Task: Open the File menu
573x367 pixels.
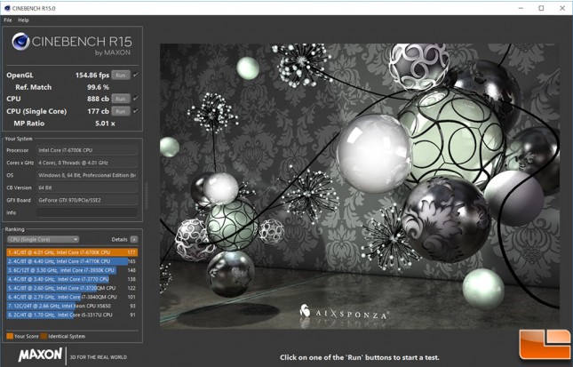Action: pos(8,20)
